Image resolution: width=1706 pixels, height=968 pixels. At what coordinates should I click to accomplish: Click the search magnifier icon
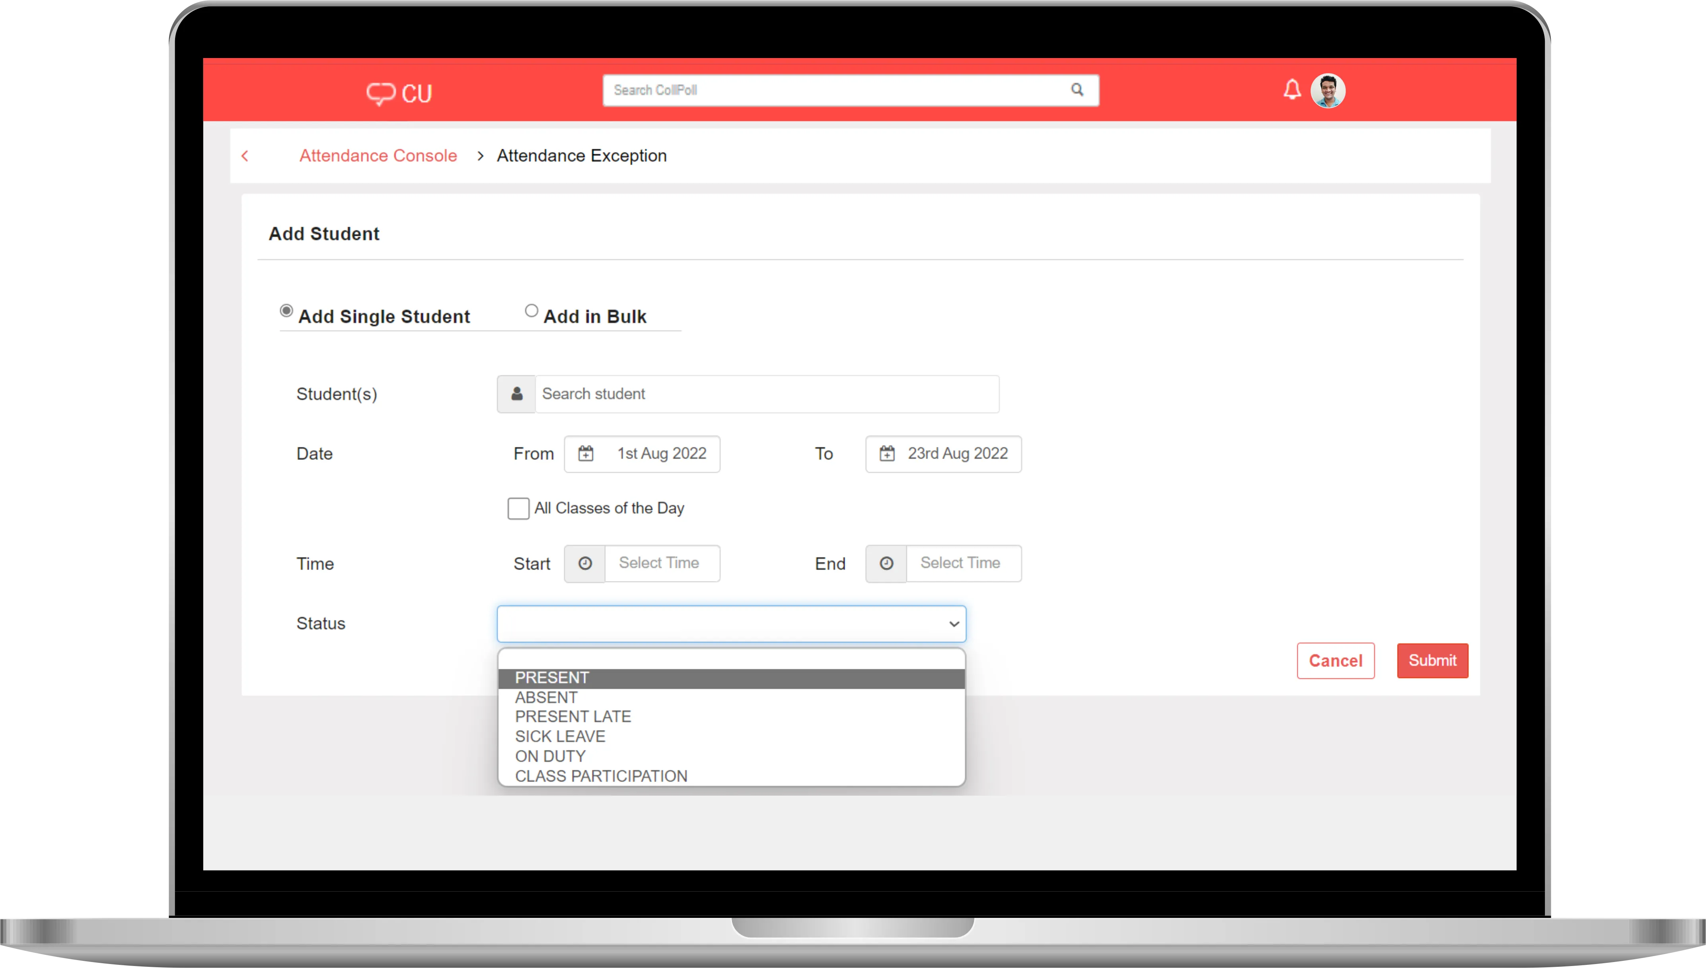pos(1077,90)
